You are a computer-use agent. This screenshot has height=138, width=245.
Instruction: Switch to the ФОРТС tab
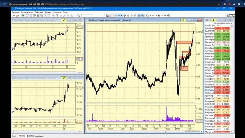30,136
